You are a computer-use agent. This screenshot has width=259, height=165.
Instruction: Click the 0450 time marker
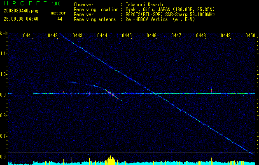pos(250,35)
